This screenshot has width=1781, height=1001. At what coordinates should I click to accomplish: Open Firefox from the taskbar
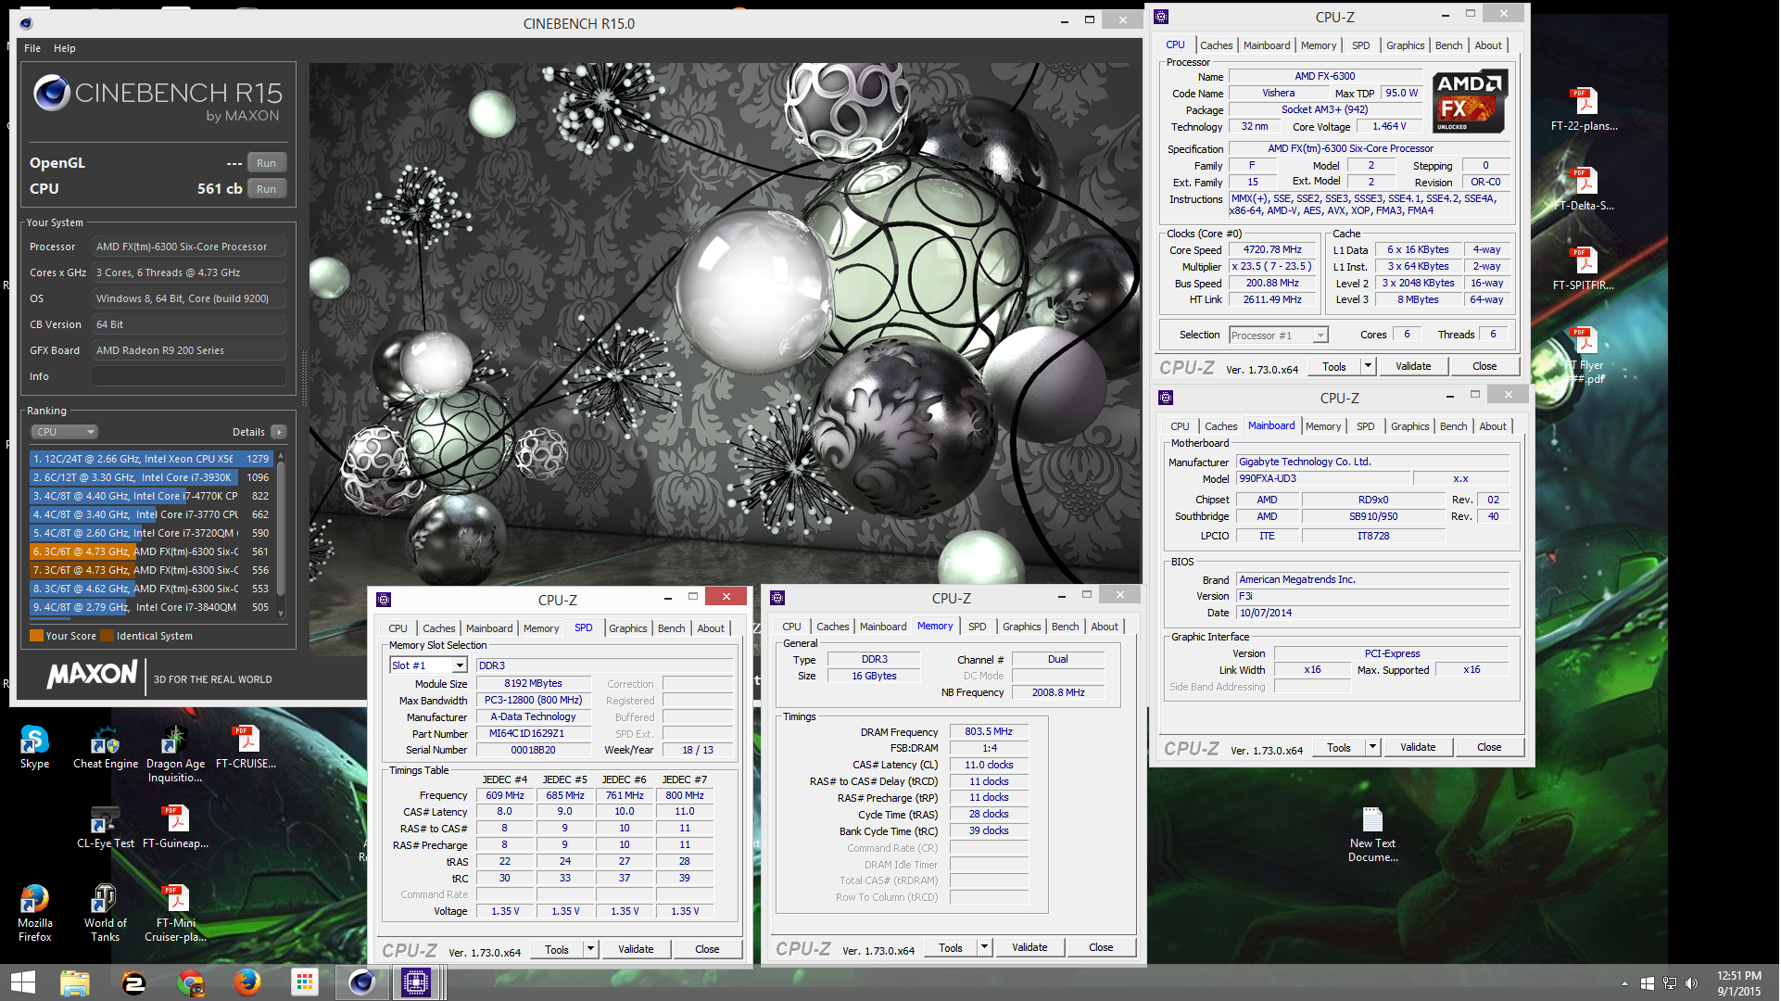click(246, 982)
